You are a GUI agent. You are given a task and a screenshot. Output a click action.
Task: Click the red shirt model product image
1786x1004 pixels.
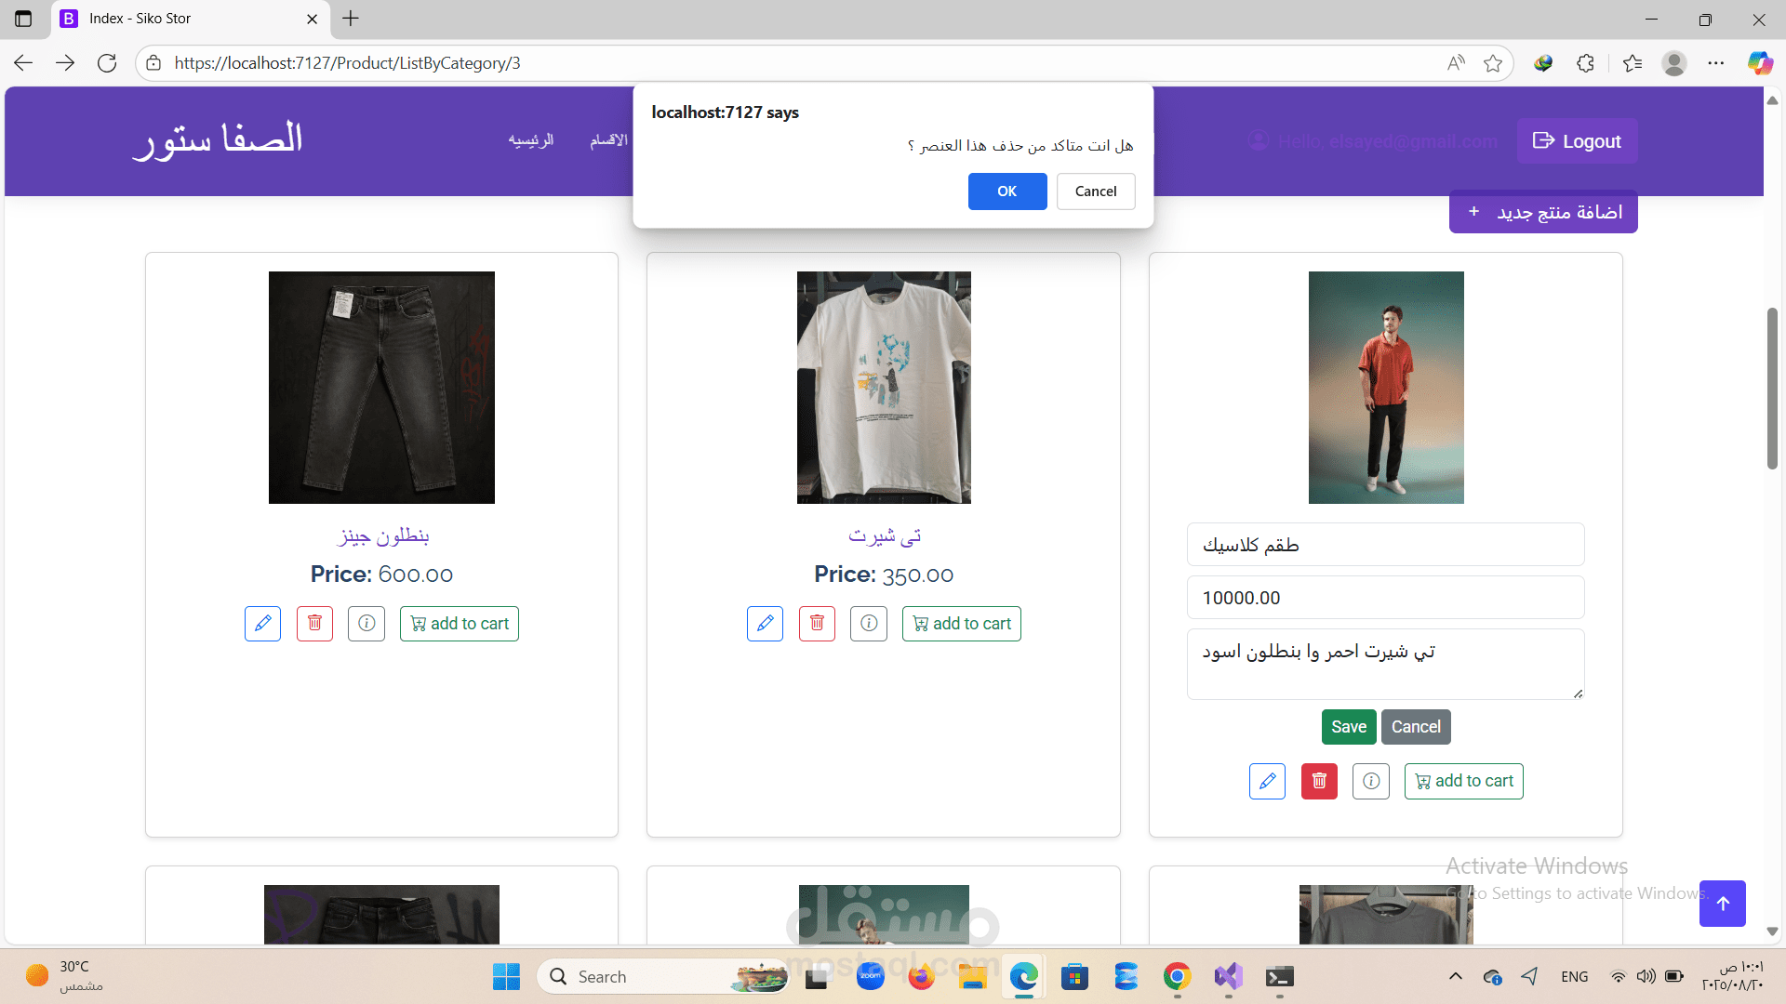[1386, 388]
